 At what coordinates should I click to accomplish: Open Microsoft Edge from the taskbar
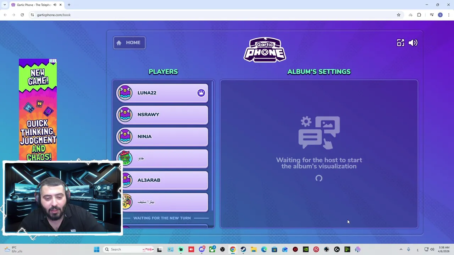coord(264,249)
